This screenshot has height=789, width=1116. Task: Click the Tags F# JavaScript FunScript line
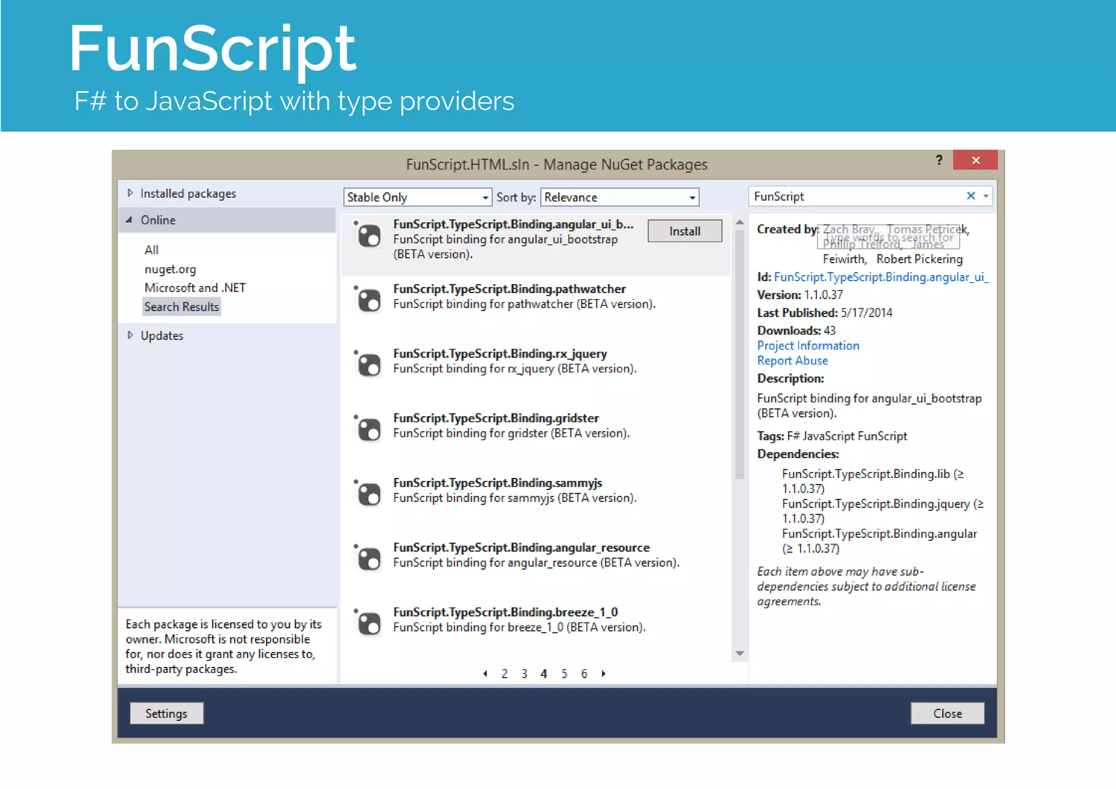coord(832,436)
